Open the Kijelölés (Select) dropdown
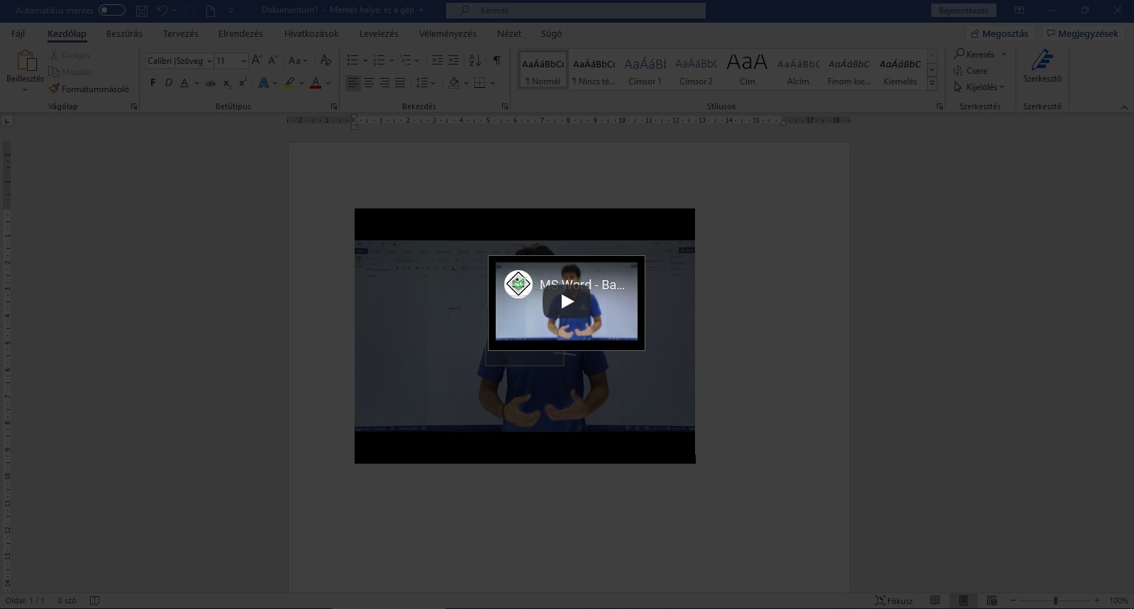This screenshot has width=1134, height=609. click(979, 87)
